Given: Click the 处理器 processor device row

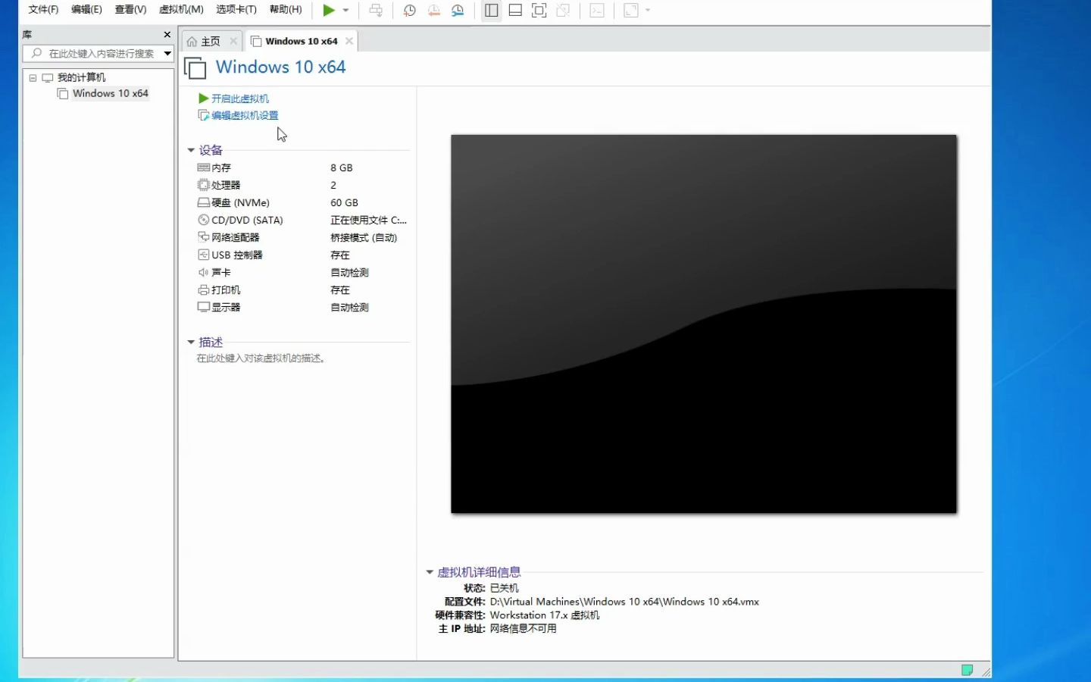Looking at the screenshot, I should [x=302, y=185].
